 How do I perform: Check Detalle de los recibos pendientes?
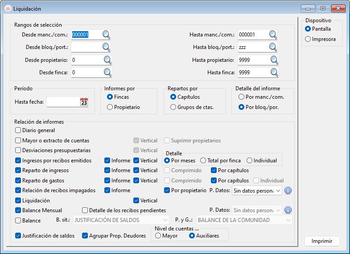85,210
